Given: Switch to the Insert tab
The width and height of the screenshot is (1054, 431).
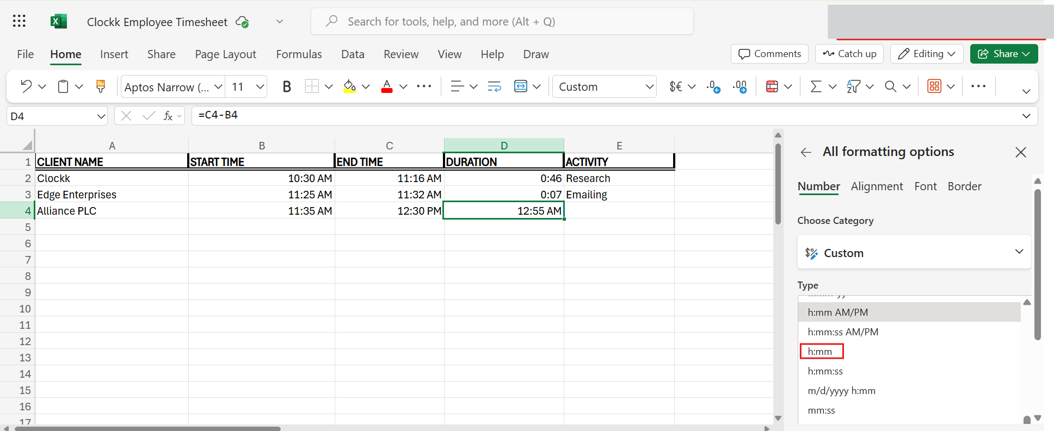Looking at the screenshot, I should [114, 54].
